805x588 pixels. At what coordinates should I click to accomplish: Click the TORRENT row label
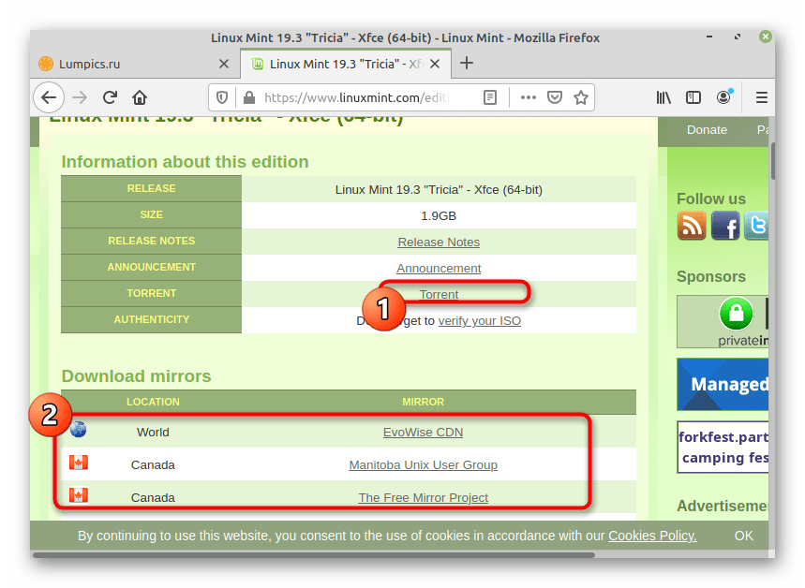click(152, 293)
